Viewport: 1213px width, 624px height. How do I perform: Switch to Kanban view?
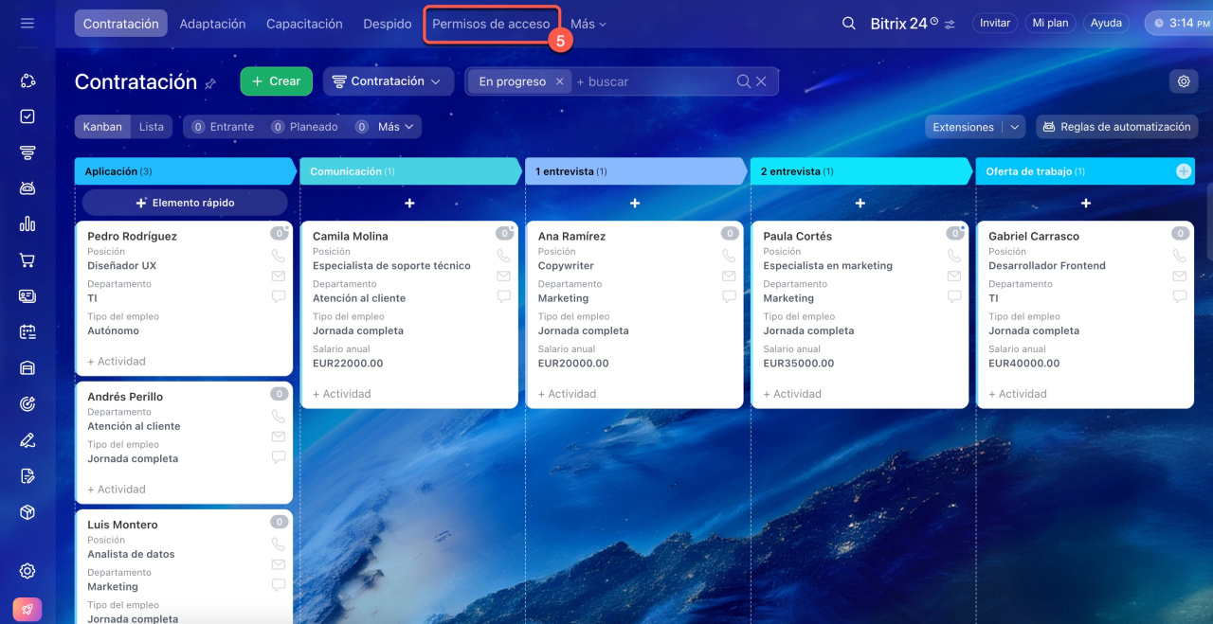click(102, 127)
